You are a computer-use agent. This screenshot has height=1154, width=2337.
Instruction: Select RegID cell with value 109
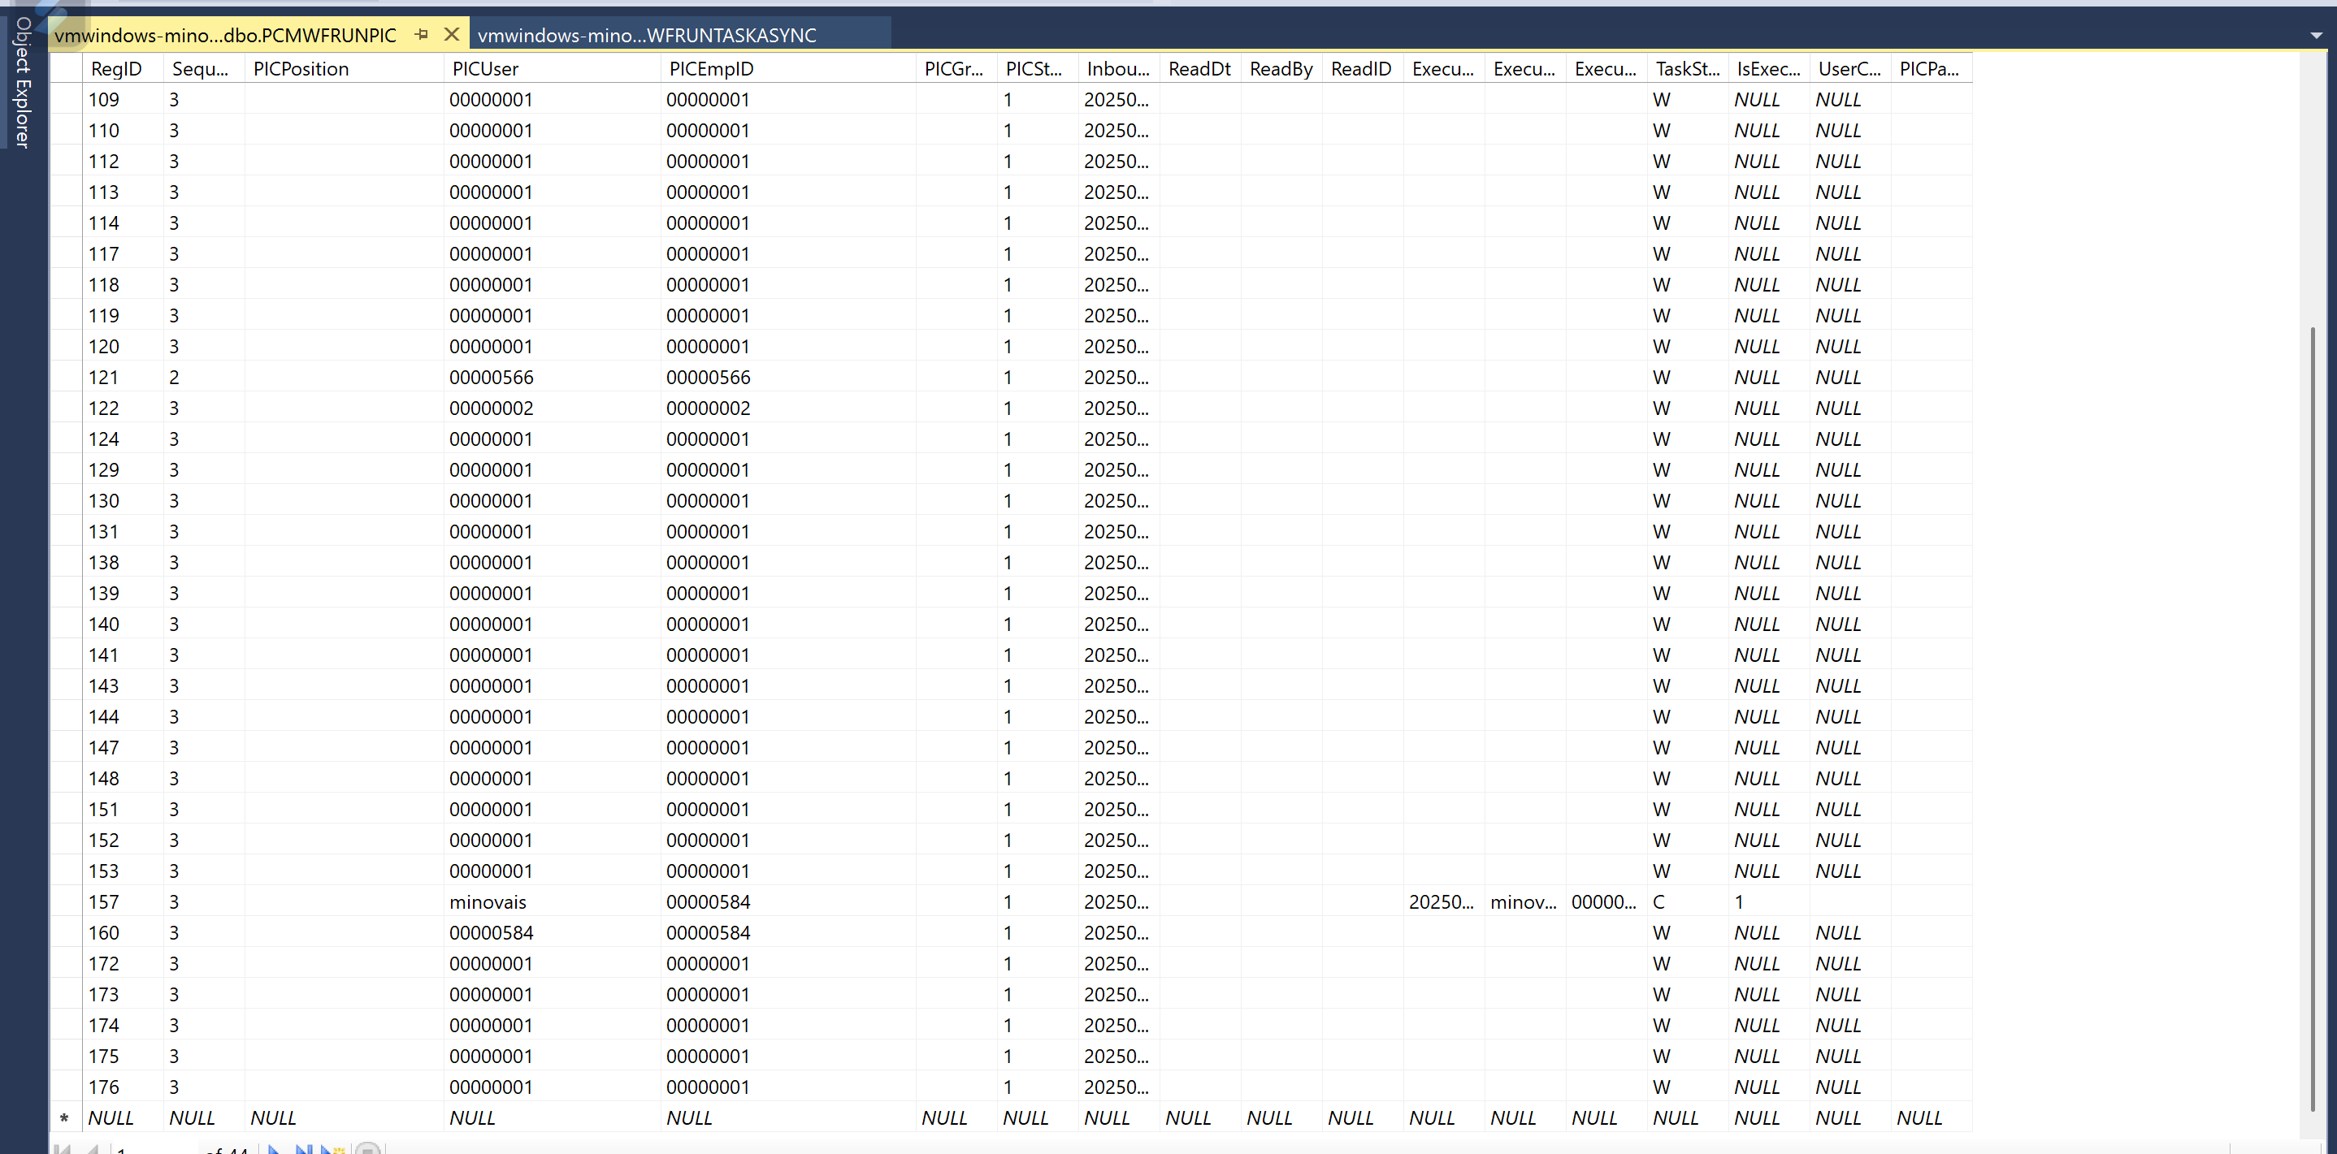pyautogui.click(x=123, y=100)
